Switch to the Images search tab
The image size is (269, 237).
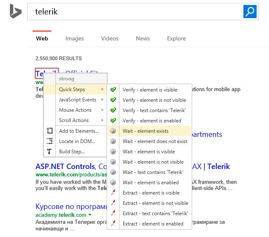click(x=74, y=38)
